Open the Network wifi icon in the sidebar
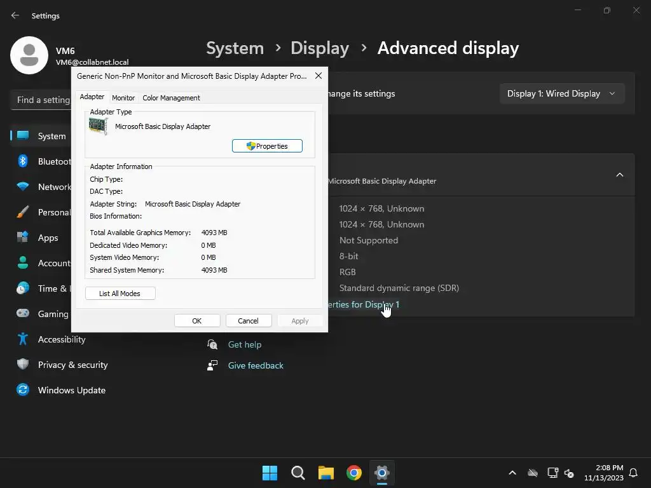Viewport: 651px width, 488px height. click(23, 187)
